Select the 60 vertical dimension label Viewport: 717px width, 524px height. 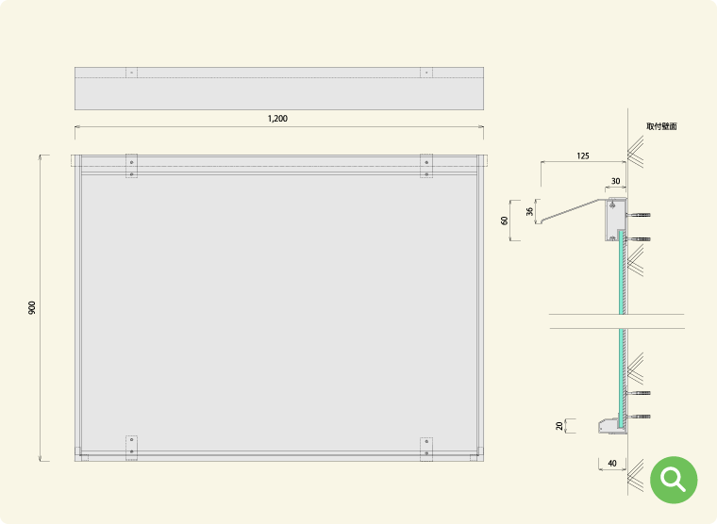coord(505,221)
